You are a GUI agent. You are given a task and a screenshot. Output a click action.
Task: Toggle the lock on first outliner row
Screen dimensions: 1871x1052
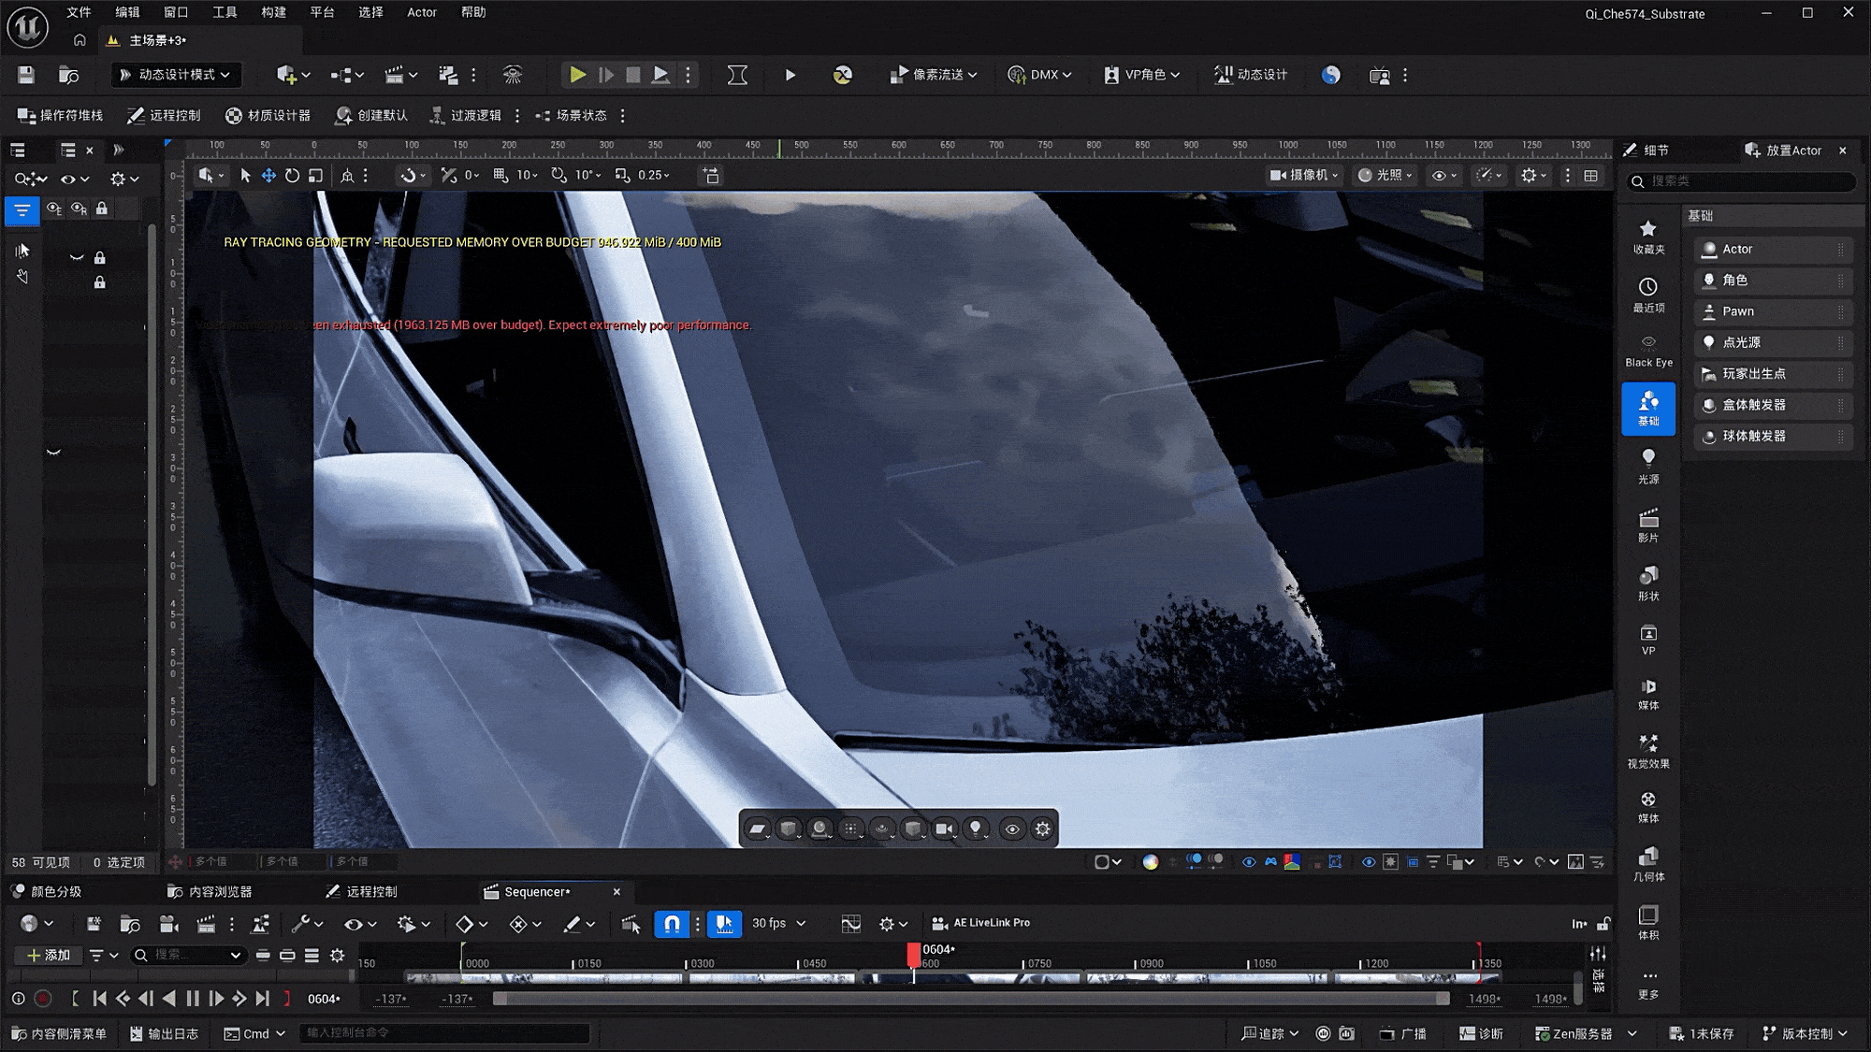click(x=100, y=257)
